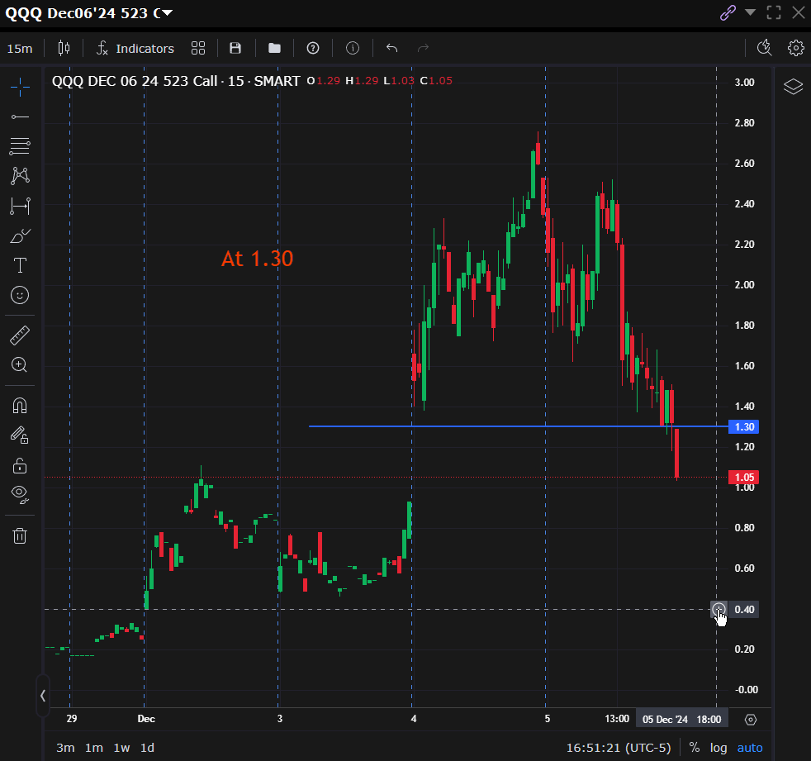Image resolution: width=811 pixels, height=761 pixels.
Task: Open the 15m interval dropdown
Action: click(20, 48)
